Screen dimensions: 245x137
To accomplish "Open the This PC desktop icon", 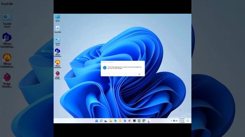I will pos(57,18).
